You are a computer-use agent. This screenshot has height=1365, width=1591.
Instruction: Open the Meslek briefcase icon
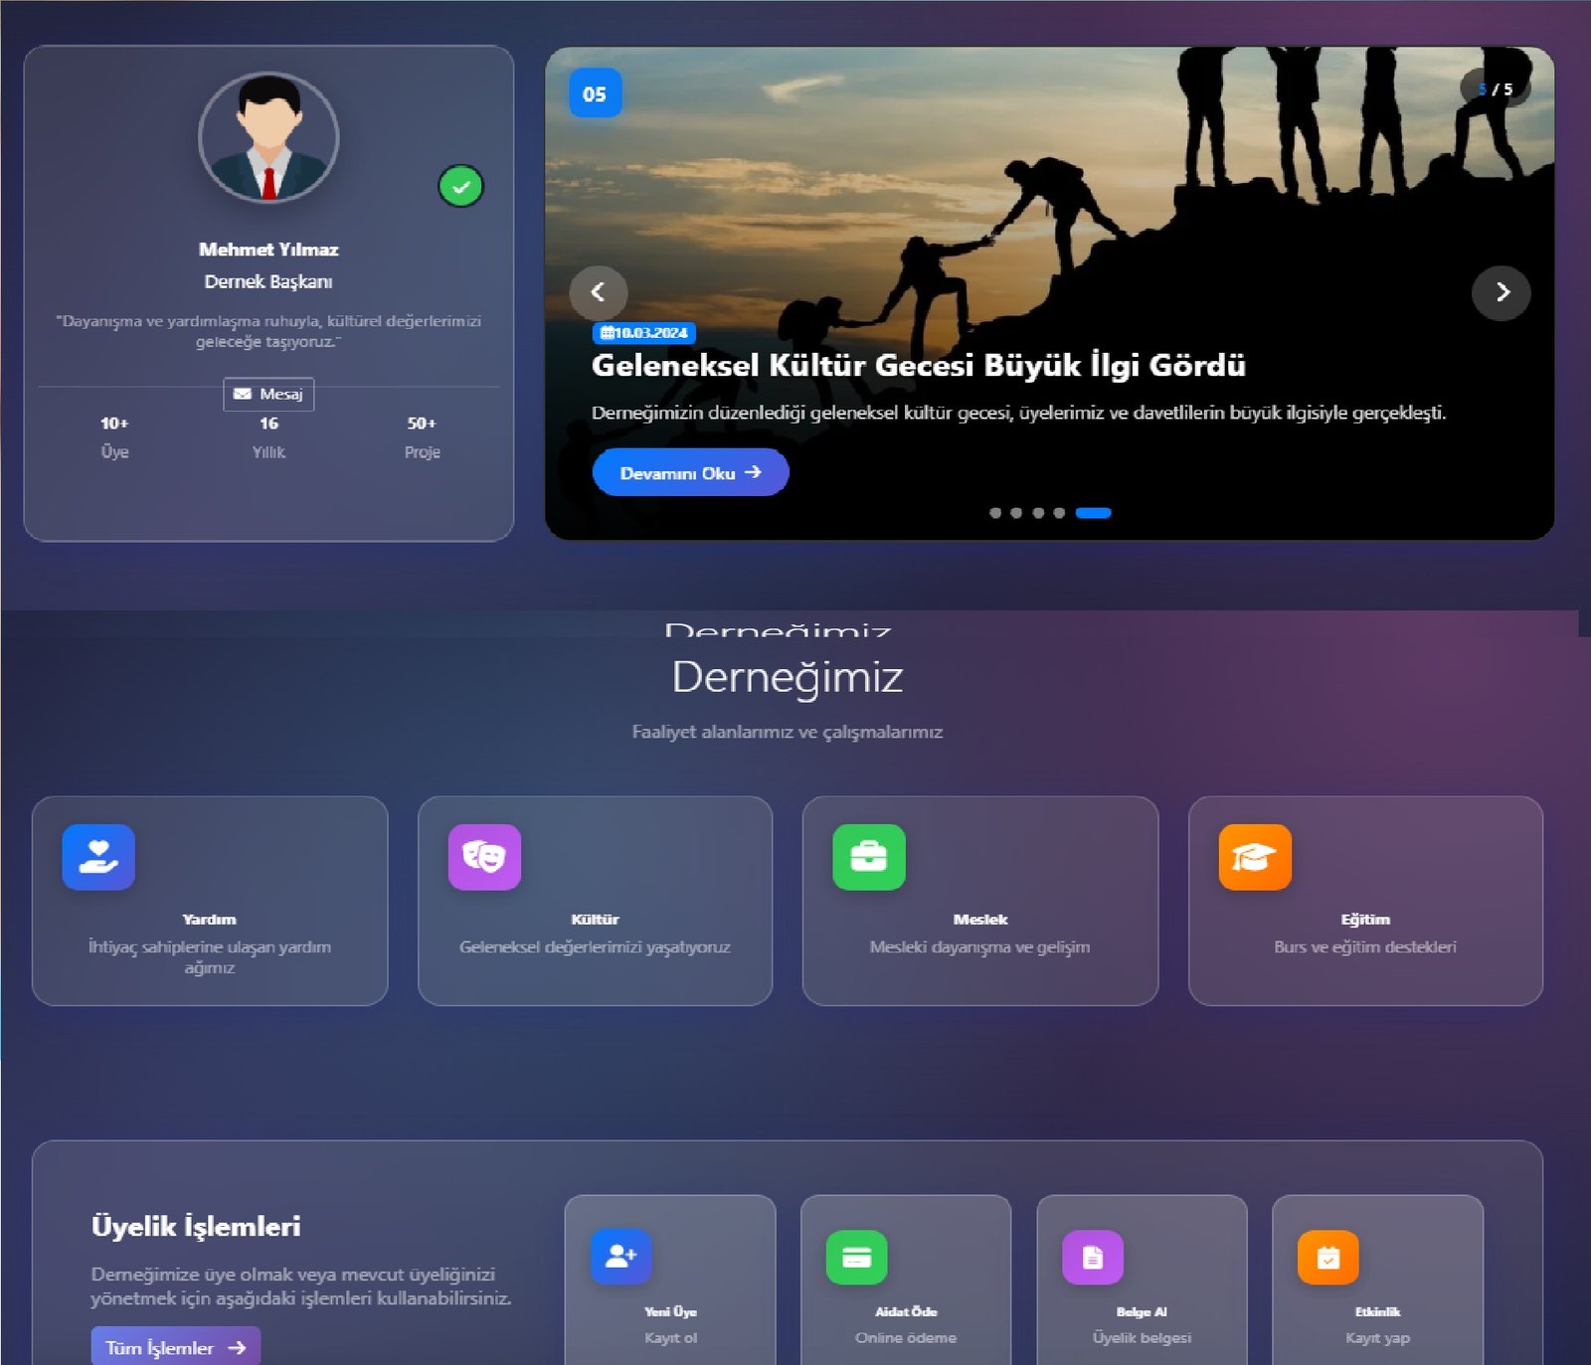[x=869, y=857]
